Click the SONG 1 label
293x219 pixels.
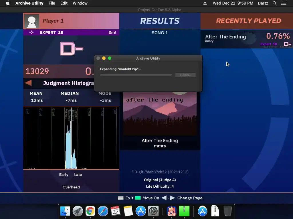click(x=160, y=33)
